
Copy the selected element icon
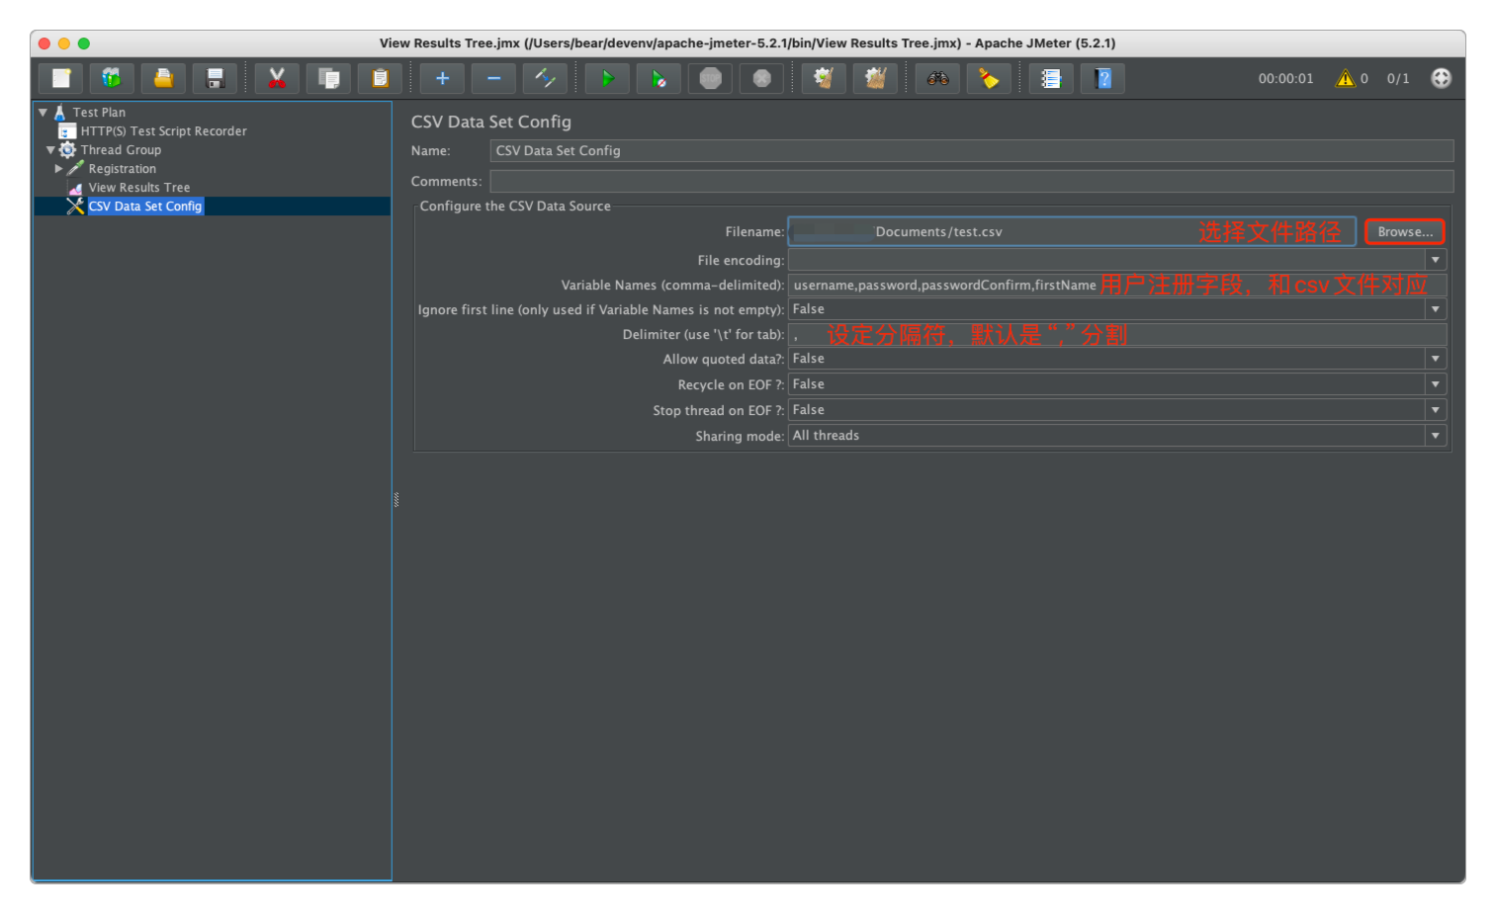pyautogui.click(x=328, y=78)
